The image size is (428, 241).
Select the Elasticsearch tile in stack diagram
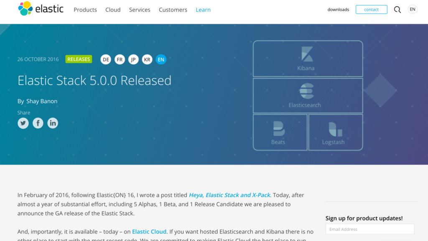coord(308,96)
